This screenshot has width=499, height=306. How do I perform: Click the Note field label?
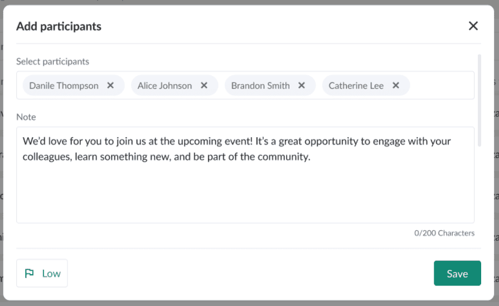pyautogui.click(x=26, y=117)
